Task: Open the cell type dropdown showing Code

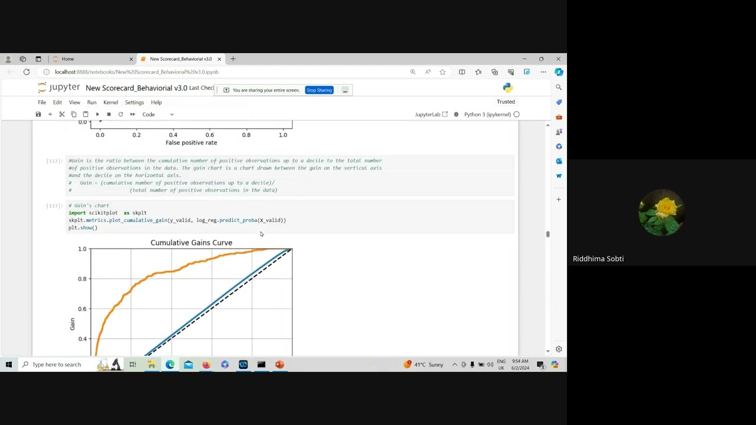Action: (x=158, y=115)
